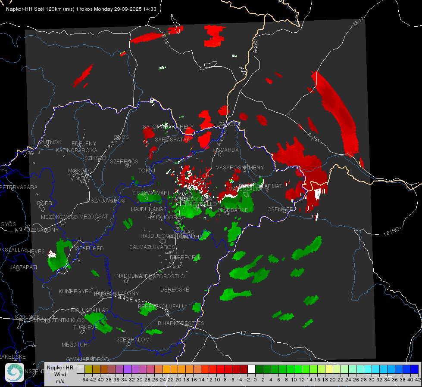Click the 'Napkor-HR Wind m/s' legend caption
The image size is (422, 387).
[x=60, y=375]
